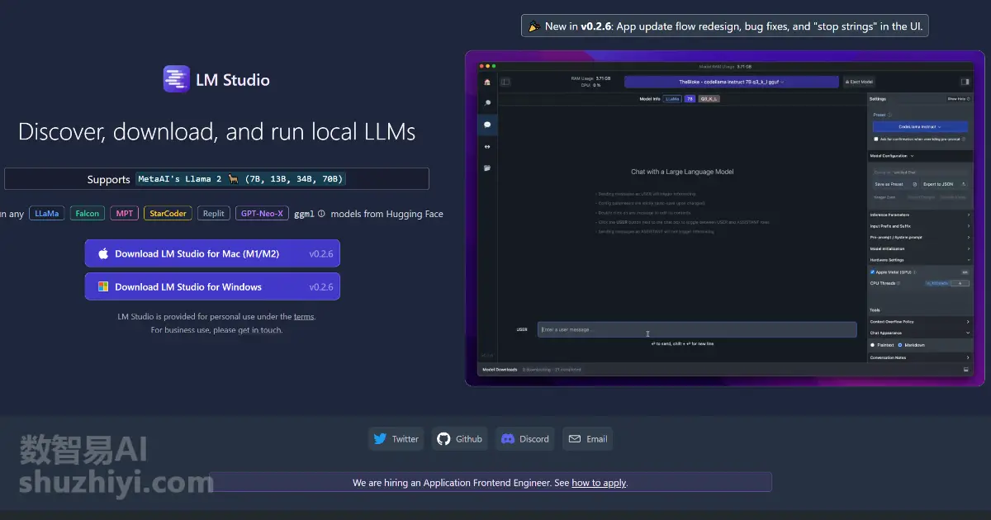This screenshot has height=520, width=991.
Task: Click the Q3_K_L quantization badge
Action: click(x=709, y=98)
